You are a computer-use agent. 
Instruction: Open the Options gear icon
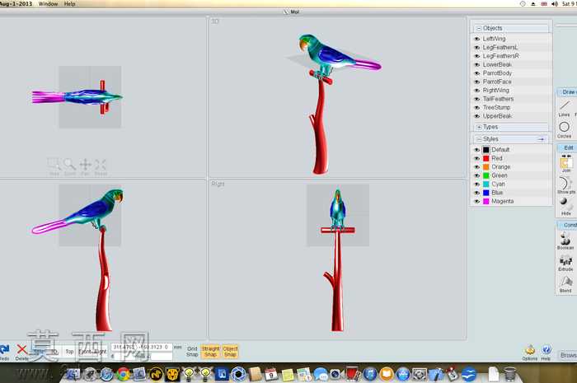click(x=530, y=349)
